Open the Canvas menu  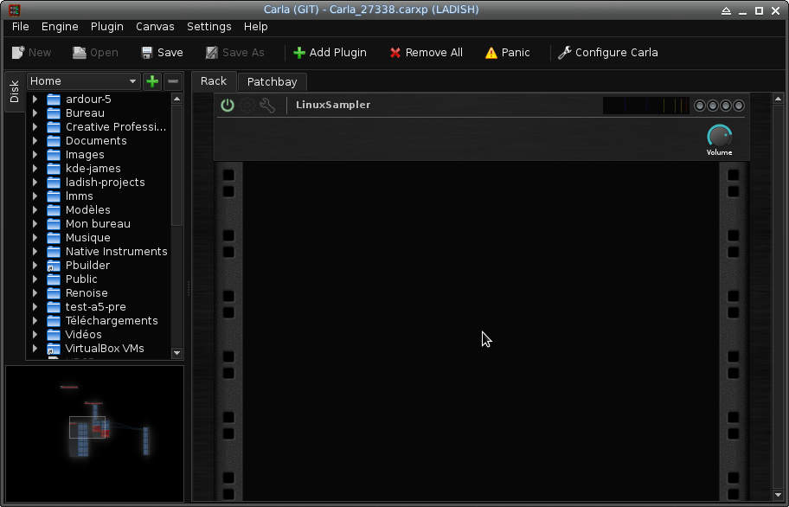[155, 27]
